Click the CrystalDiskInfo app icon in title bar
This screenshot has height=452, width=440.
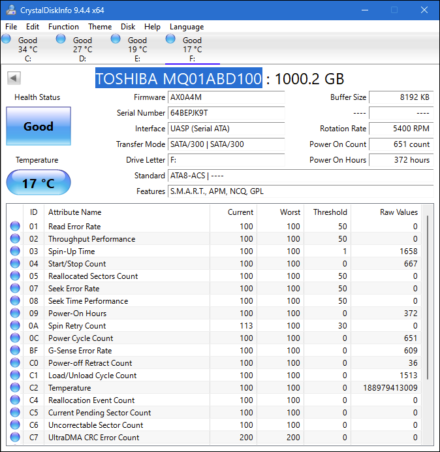tap(11, 10)
